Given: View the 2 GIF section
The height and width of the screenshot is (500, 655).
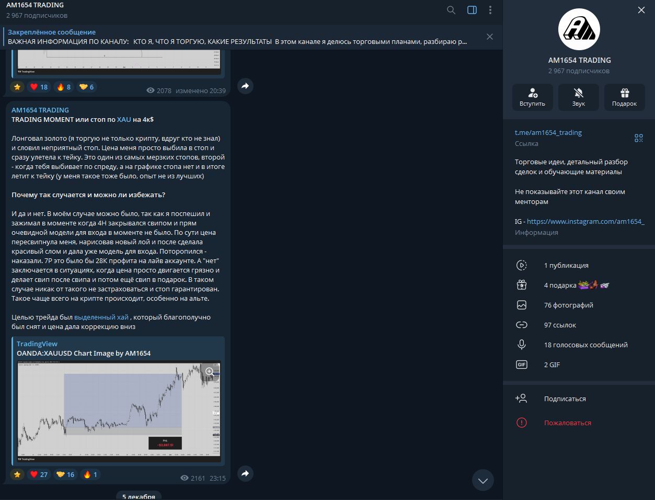Looking at the screenshot, I should point(551,365).
